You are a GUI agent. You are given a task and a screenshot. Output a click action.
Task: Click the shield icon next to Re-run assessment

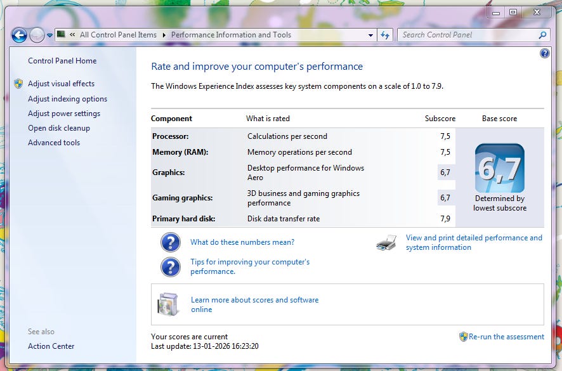pos(463,337)
